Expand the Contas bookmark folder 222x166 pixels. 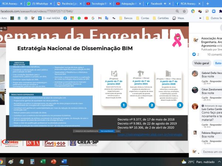(143, 18)
